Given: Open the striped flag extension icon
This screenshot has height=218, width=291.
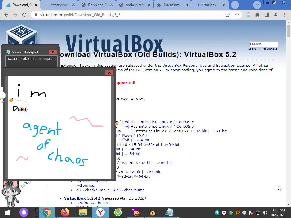Looking at the screenshot, I should (248, 15).
